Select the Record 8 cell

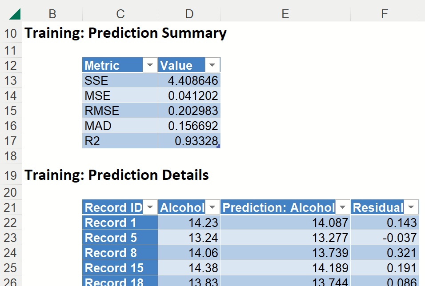coord(120,253)
